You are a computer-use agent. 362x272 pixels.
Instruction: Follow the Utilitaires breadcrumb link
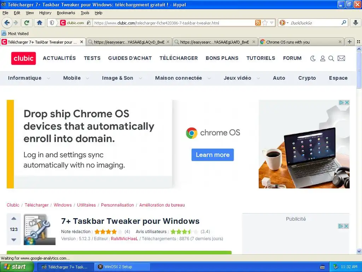[86, 205]
